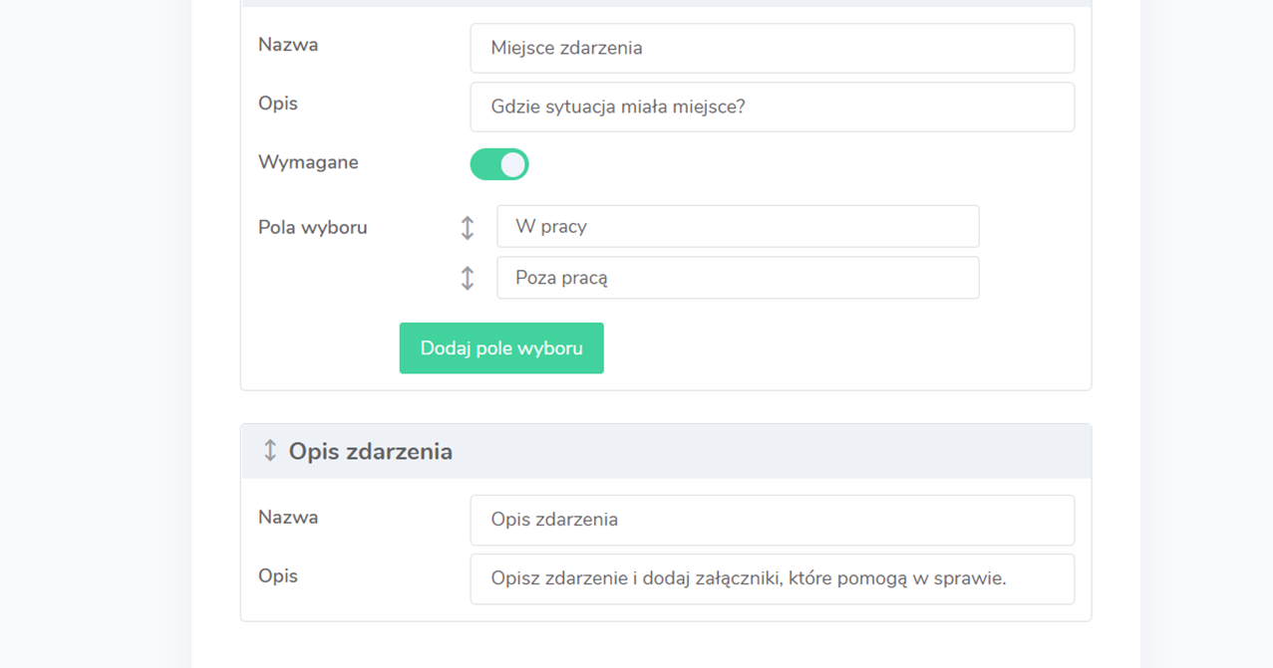Screen dimensions: 1273x668
Task: Click the 'Dodaj pole wyboru' button
Action: [501, 348]
